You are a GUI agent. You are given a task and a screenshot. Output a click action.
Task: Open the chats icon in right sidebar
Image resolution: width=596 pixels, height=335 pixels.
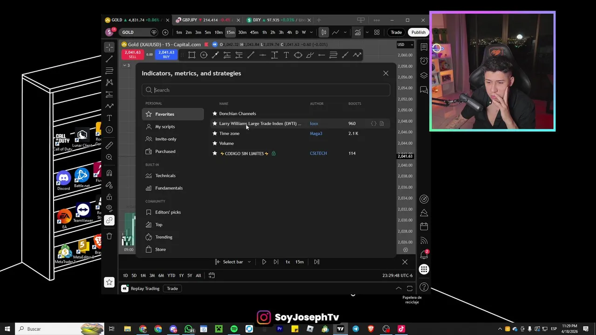[x=424, y=89]
